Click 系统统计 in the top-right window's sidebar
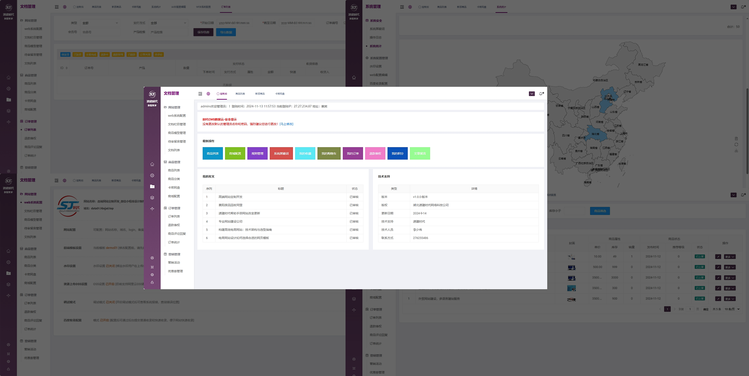 pos(375,46)
